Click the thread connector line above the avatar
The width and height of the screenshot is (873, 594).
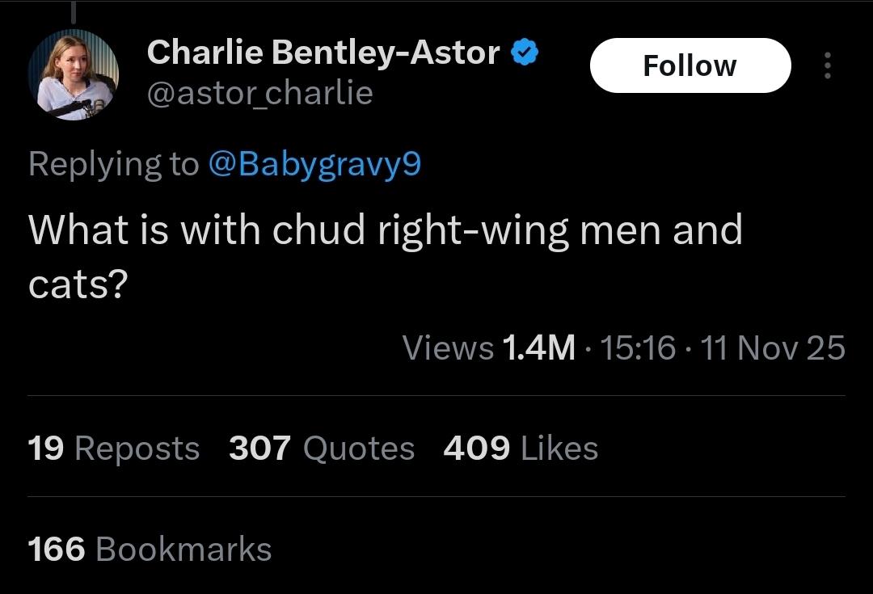pos(74,11)
